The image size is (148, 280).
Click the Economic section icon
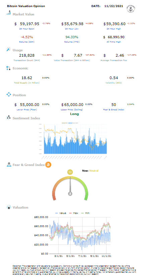(8, 68)
